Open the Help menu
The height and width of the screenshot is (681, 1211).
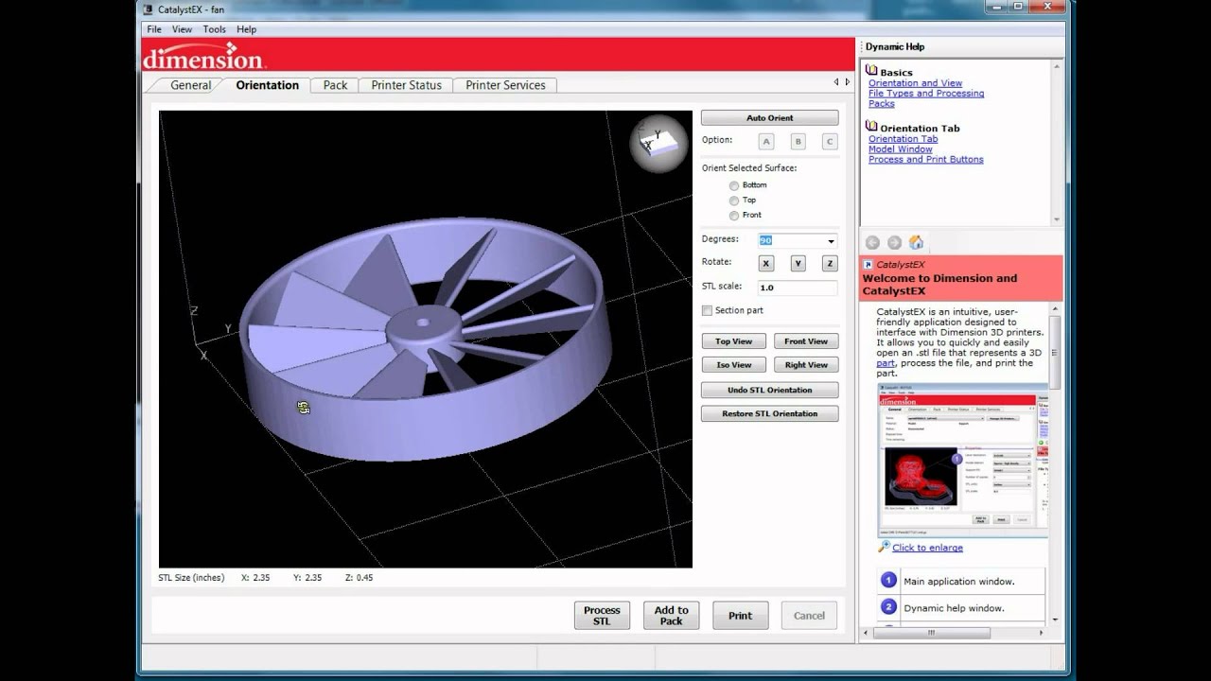[246, 29]
